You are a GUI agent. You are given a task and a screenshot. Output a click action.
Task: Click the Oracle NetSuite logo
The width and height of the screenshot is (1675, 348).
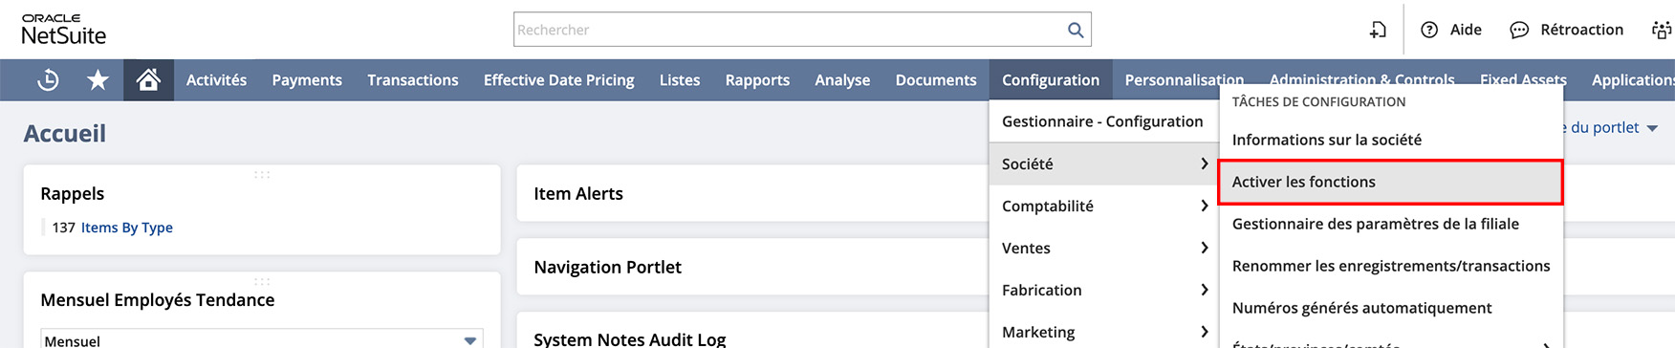[x=64, y=30]
